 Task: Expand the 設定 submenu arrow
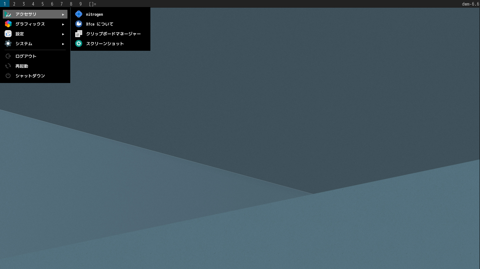(63, 34)
